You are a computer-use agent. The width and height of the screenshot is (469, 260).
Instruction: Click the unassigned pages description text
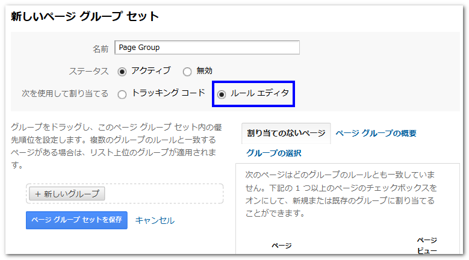pos(341,194)
